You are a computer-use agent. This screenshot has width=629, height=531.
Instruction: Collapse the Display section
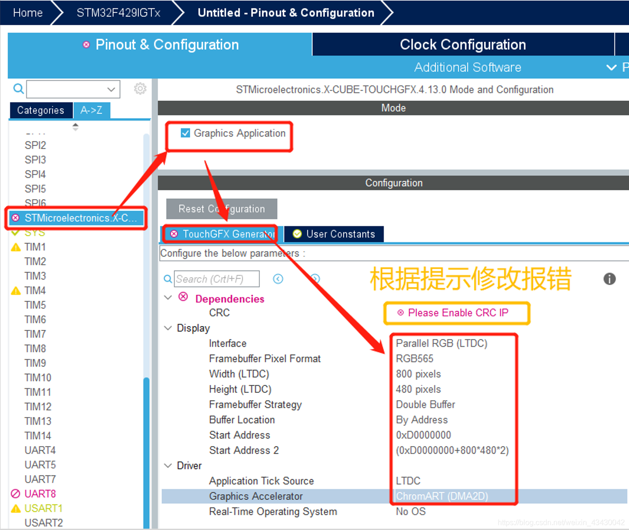pyautogui.click(x=168, y=328)
